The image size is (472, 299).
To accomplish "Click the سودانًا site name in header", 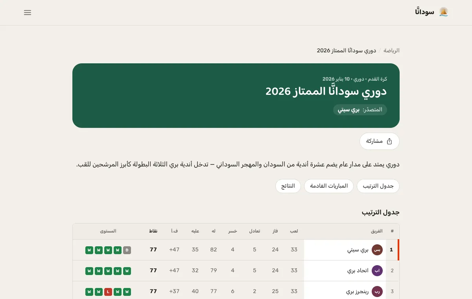I will pos(424,12).
